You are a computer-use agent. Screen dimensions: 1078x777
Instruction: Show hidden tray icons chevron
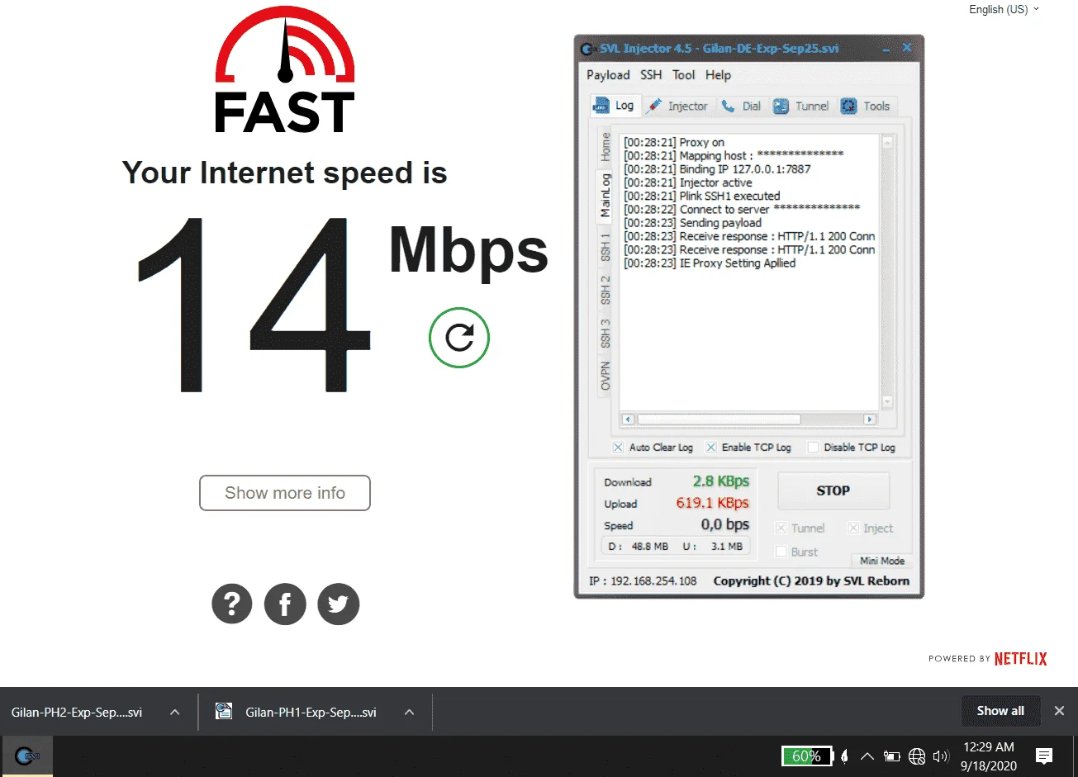tap(867, 756)
